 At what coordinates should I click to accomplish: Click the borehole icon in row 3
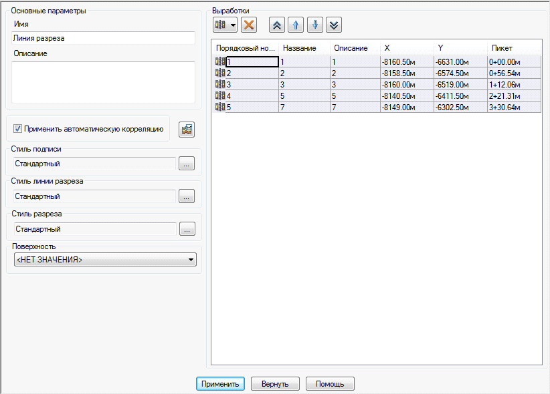pos(220,84)
